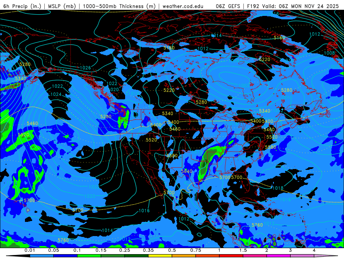The height and width of the screenshot is (258, 344).
Task: Click the '0.35' legend value
Action: (148, 250)
